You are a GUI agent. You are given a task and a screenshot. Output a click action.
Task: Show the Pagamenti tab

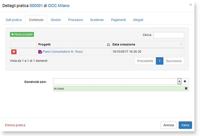click(x=118, y=20)
